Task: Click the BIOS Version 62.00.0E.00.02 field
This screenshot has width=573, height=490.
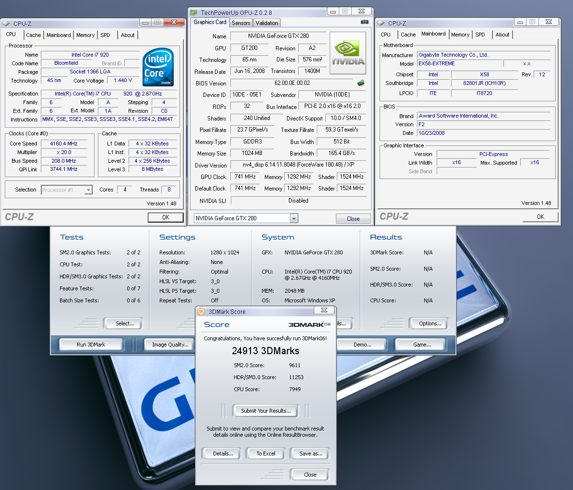Action: coord(292,83)
